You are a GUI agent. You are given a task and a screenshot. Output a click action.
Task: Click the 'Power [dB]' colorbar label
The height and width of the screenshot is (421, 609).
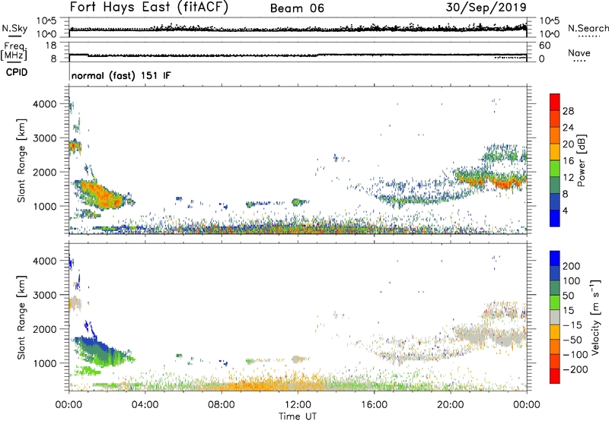point(581,160)
